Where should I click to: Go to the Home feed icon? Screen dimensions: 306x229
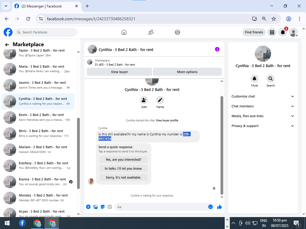click(x=124, y=32)
